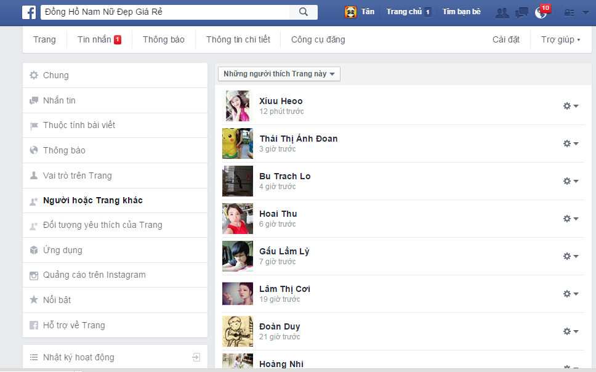The image size is (596, 372).
Task: Click the chat icon beside Nhắn tin
Action: click(x=34, y=100)
